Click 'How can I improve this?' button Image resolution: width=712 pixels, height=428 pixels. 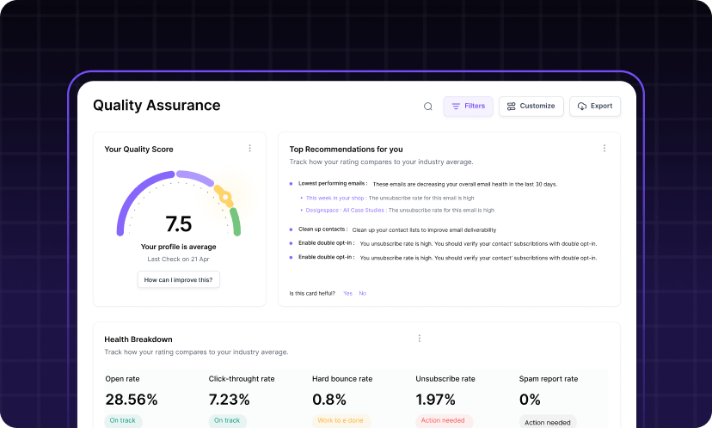[179, 279]
